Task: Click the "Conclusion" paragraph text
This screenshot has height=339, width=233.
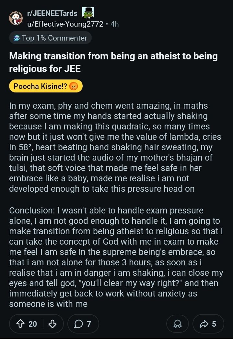Action: click(115, 257)
